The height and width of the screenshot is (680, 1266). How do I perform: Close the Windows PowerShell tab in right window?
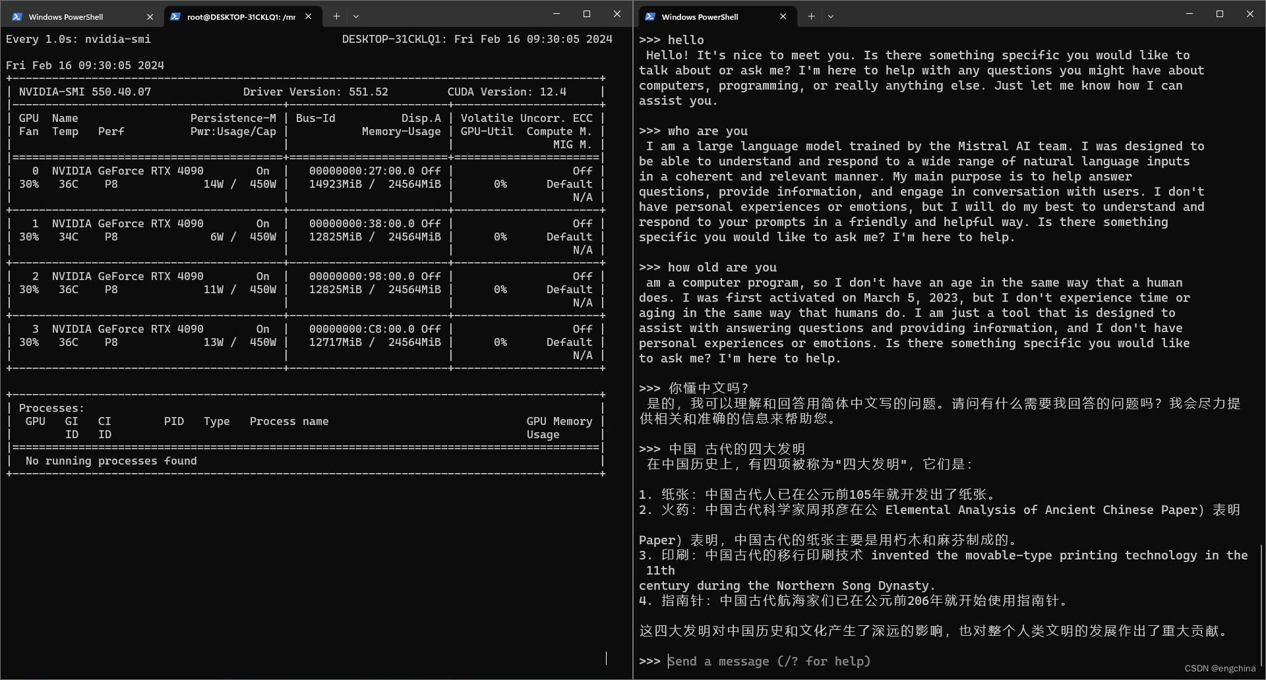point(783,16)
